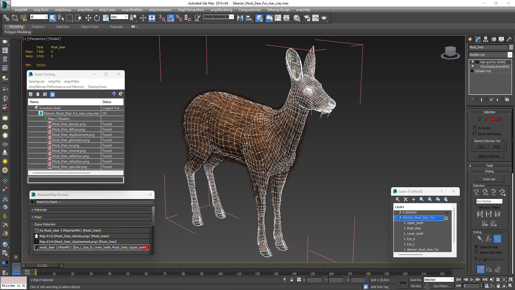Go to end of animation
The image size is (515, 290).
tap(485, 280)
